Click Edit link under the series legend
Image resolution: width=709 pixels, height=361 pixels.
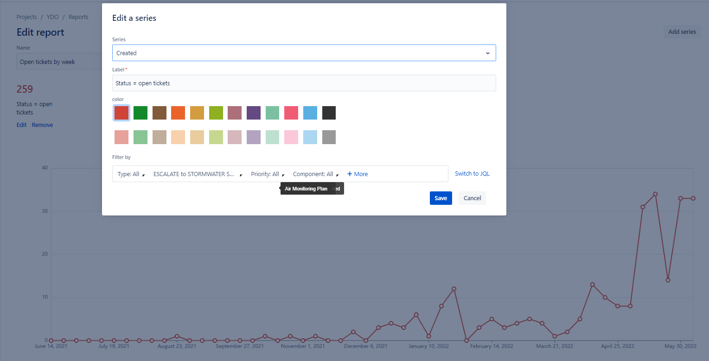pyautogui.click(x=22, y=125)
